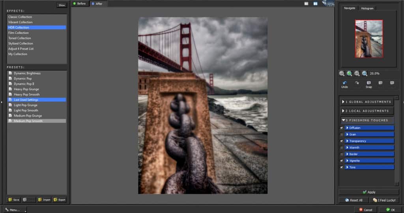Screen dimensions: 404x213
Task: Take a snapshot with Snap
Action: [x=369, y=84]
